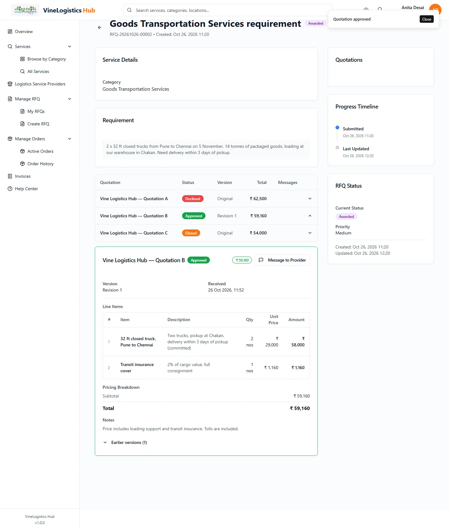Click the ₹ 59,160 price badge in Quotation B header
This screenshot has height=530, width=449.
(x=242, y=260)
